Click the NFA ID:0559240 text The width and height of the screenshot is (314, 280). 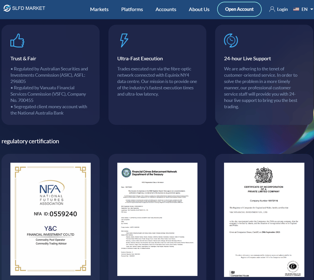tap(55, 214)
